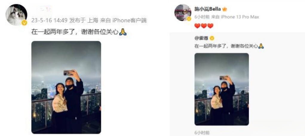
Task: Click the verified badge next to @霍尊
Action: point(212,38)
